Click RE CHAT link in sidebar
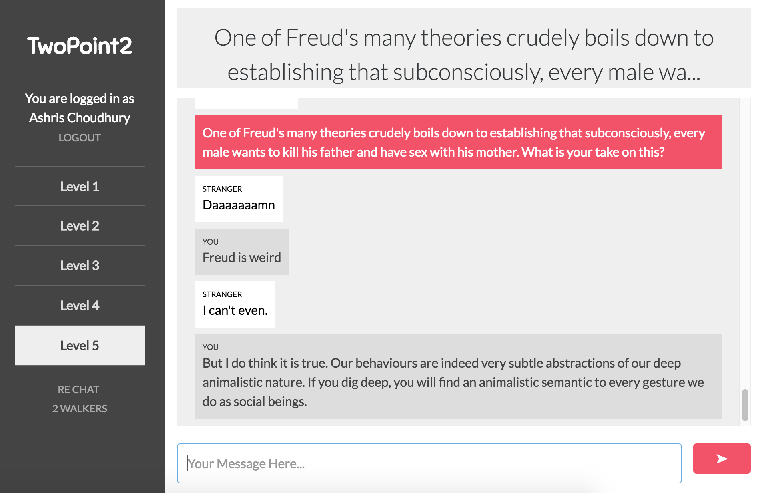 tap(78, 389)
